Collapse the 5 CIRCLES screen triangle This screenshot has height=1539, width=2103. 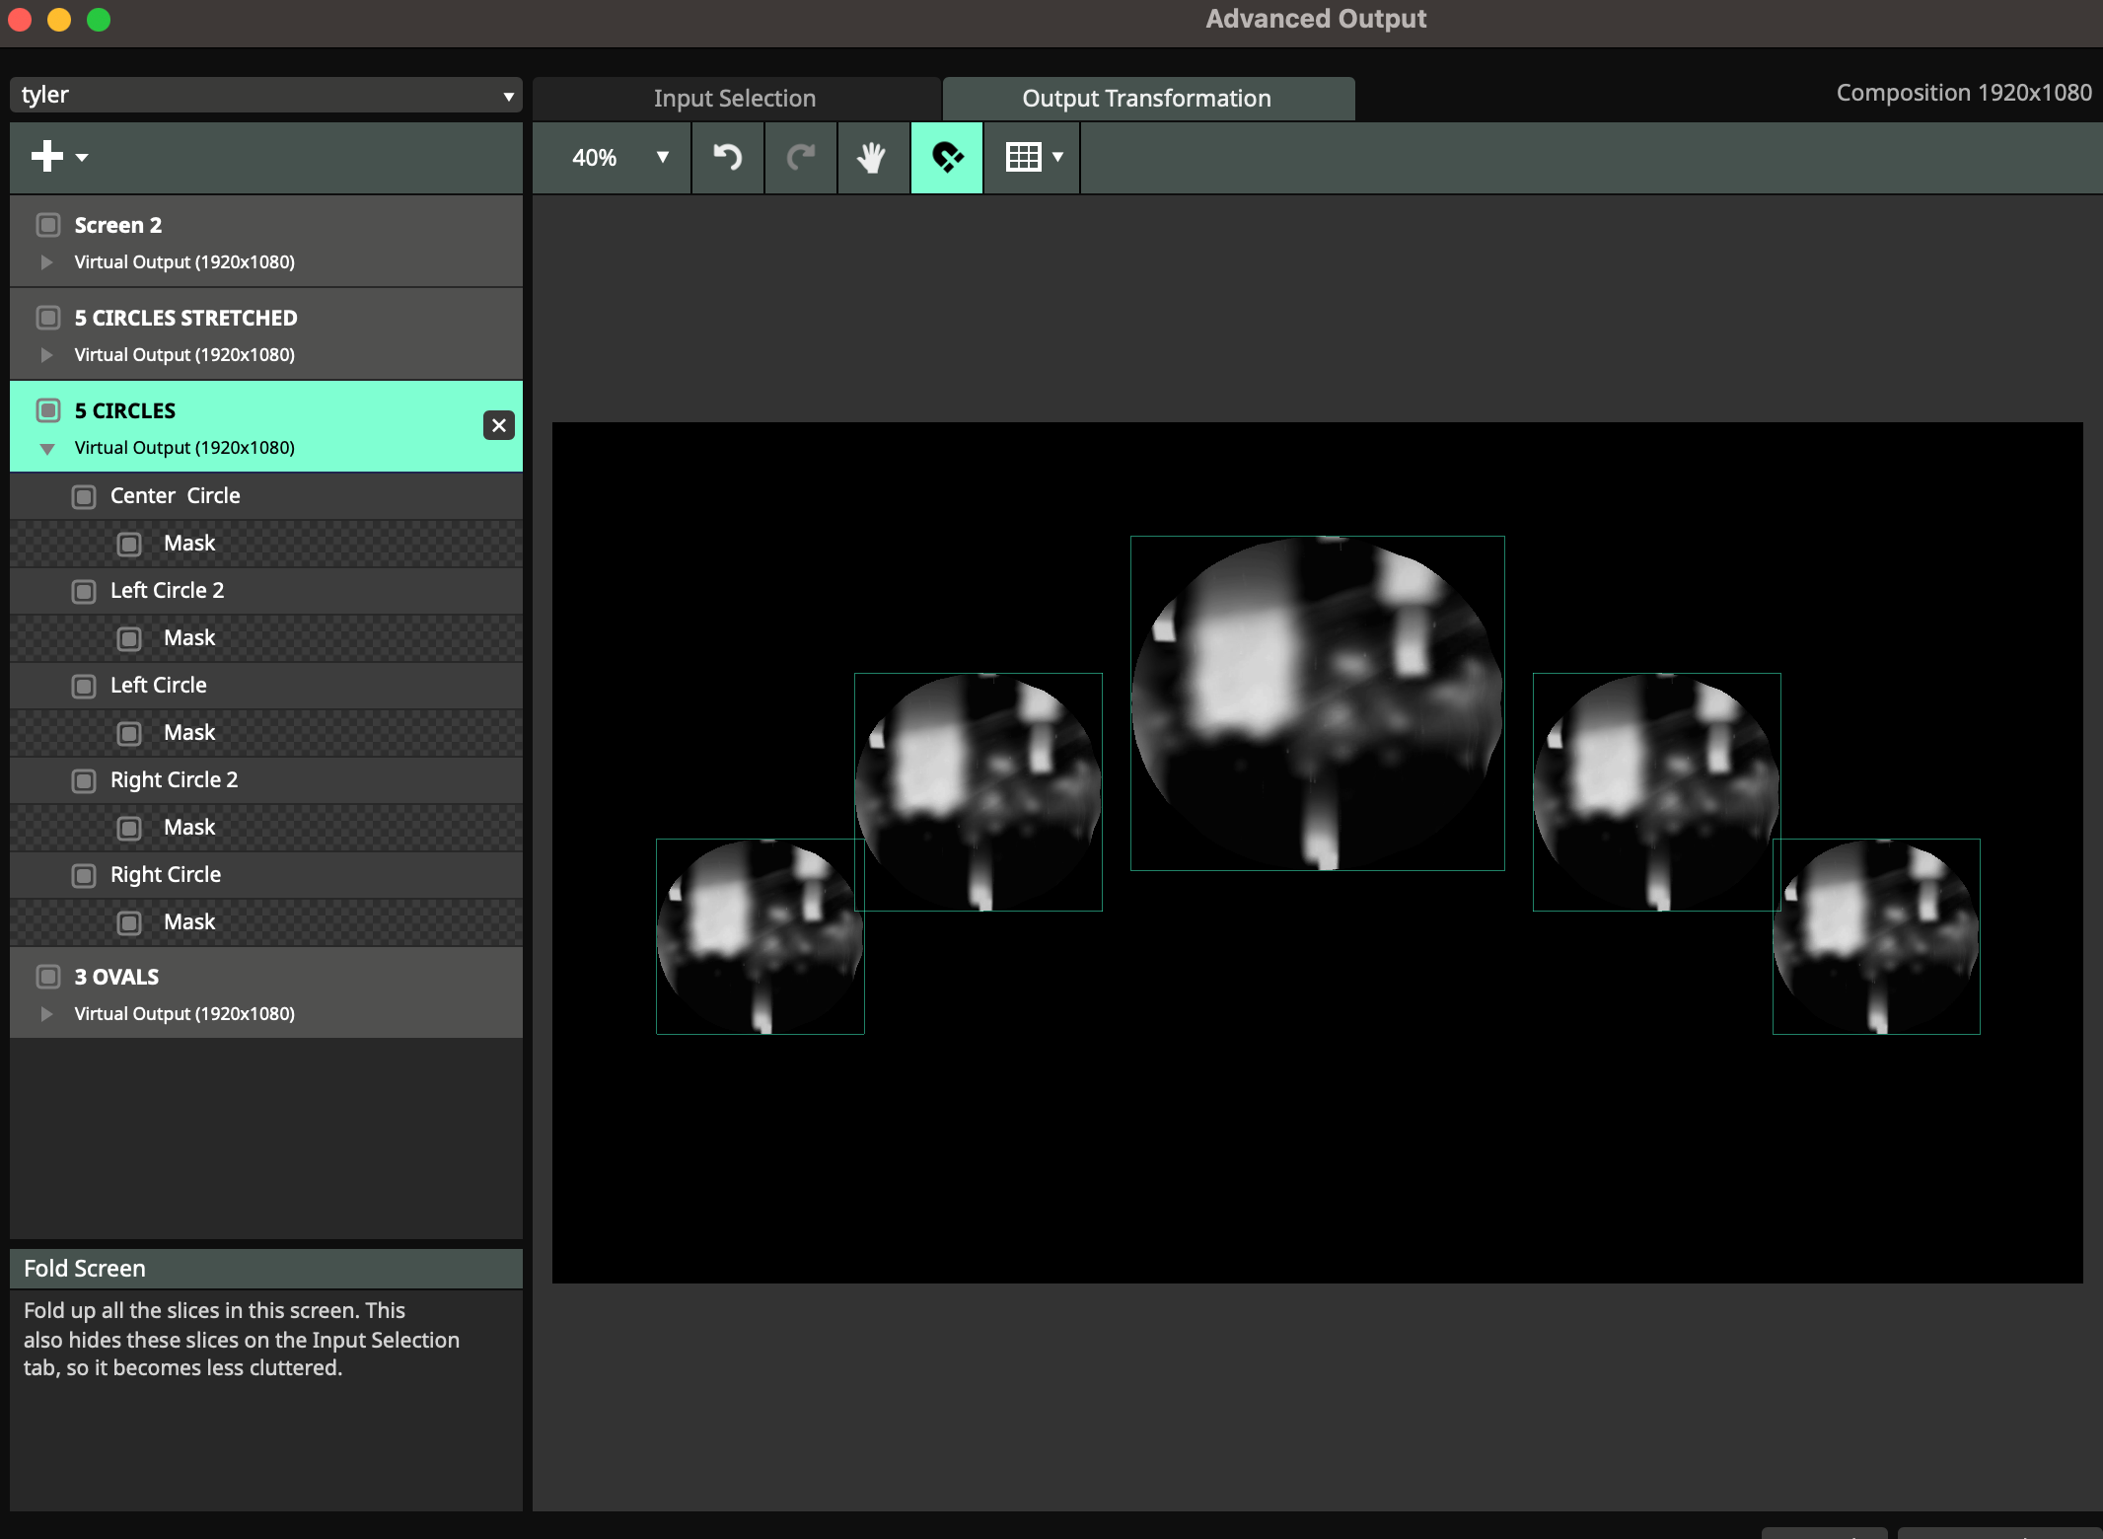[x=46, y=449]
